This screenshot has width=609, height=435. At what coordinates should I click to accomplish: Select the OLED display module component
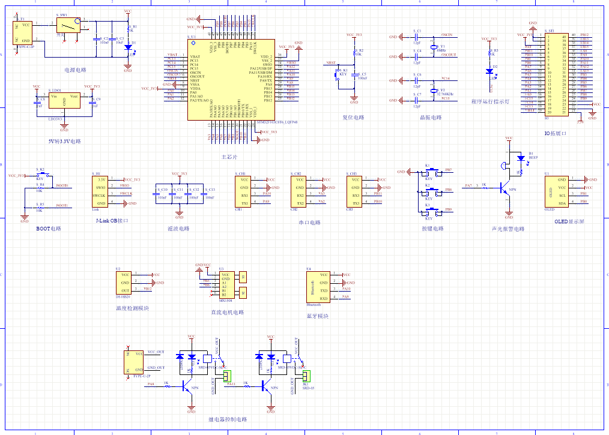pyautogui.click(x=557, y=191)
